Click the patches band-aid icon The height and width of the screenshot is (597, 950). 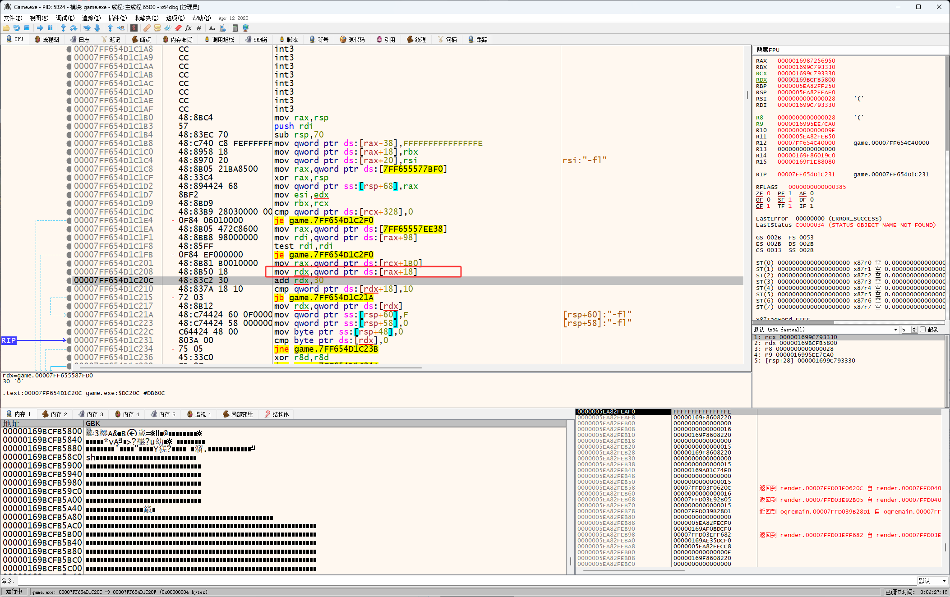click(x=147, y=28)
